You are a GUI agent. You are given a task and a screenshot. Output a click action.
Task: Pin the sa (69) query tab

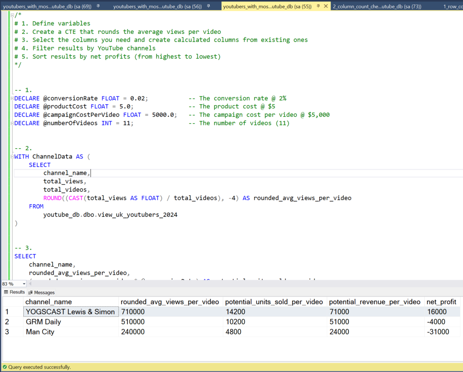click(98, 6)
